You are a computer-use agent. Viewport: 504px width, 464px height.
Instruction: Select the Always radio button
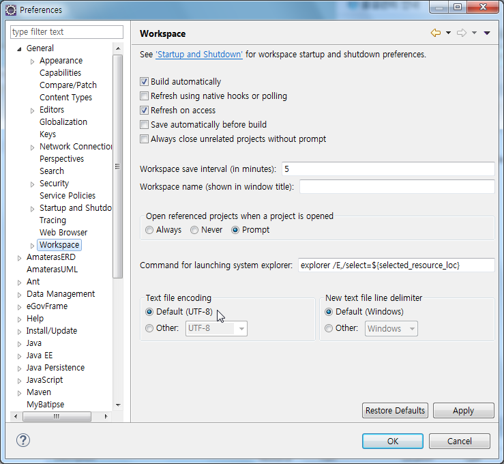pos(150,230)
